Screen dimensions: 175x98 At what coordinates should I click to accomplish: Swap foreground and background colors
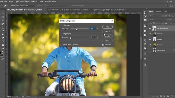coord(3,52)
